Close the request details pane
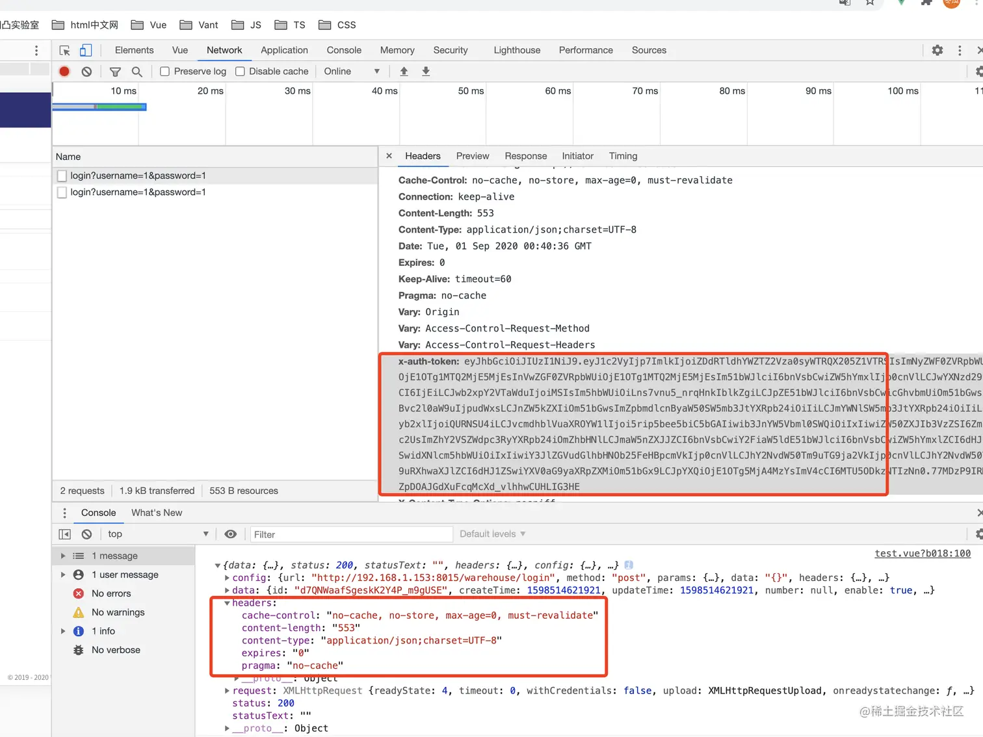This screenshot has width=983, height=737. click(389, 156)
